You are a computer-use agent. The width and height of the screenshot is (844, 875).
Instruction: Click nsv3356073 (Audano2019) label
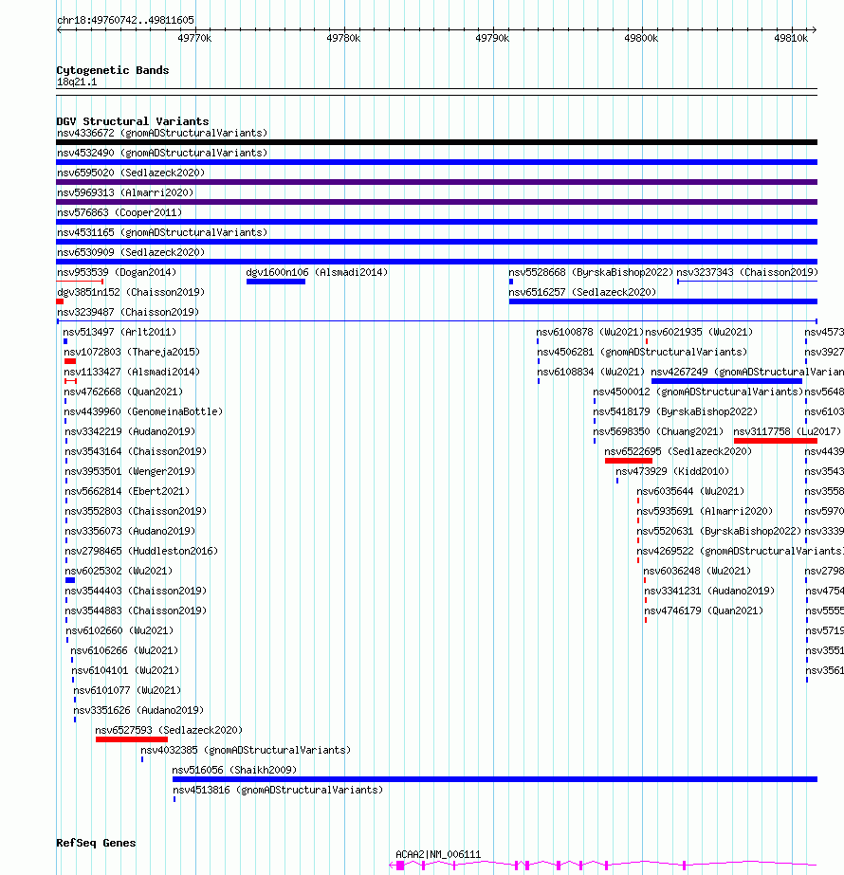(x=130, y=532)
